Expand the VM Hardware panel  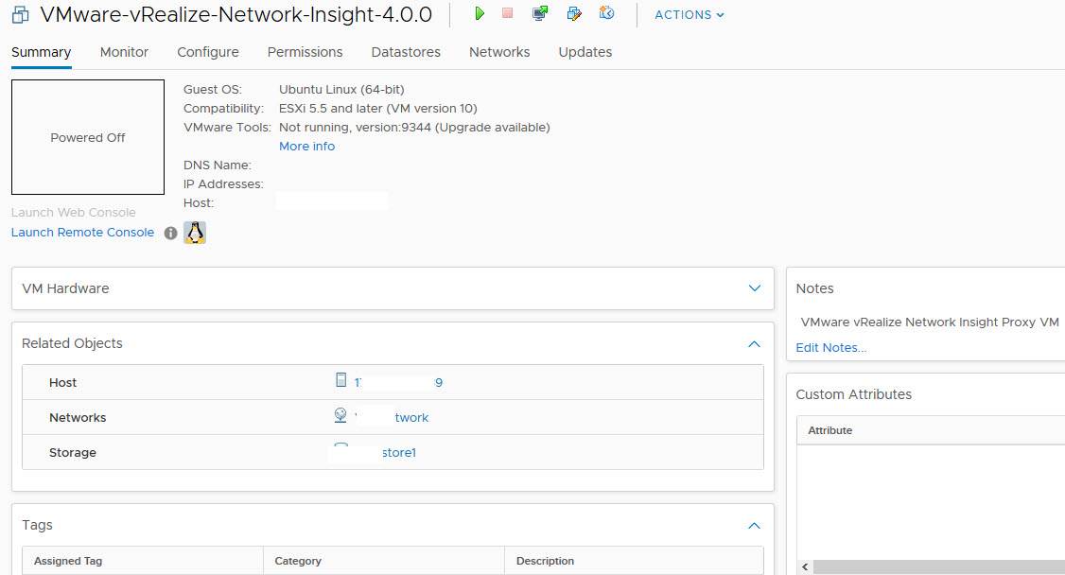(754, 288)
